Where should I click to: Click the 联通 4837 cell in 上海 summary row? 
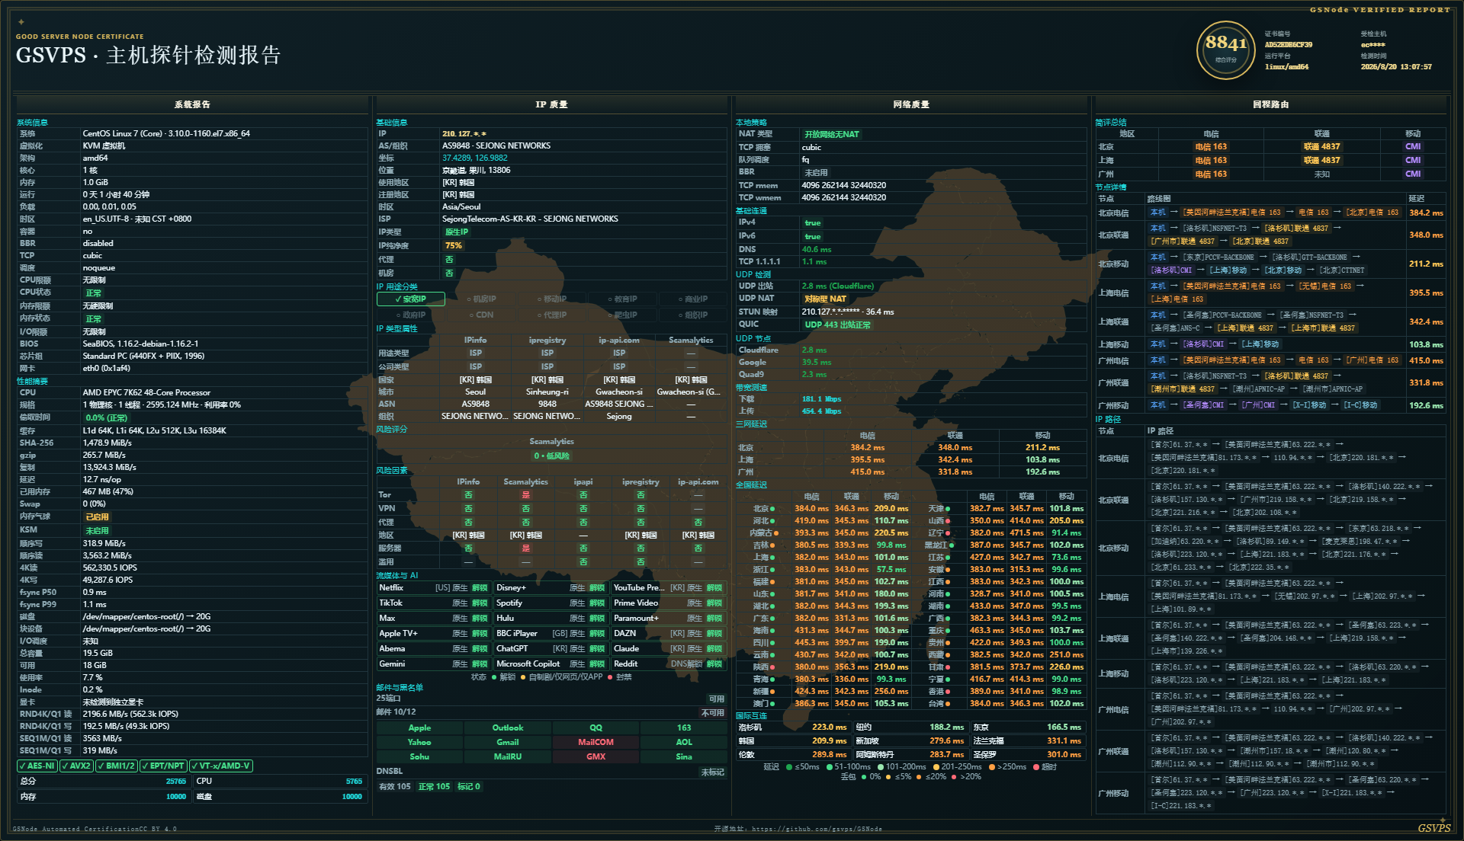pos(1321,161)
